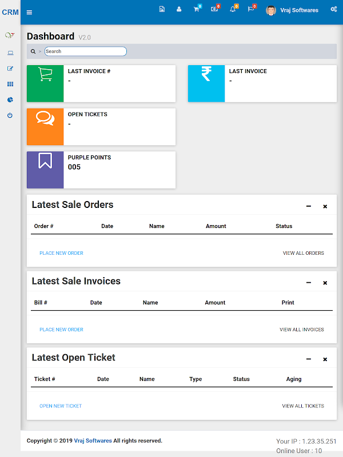Collapse the Latest Sale Orders panel
Screen dimensions: 343x457
click(x=309, y=206)
